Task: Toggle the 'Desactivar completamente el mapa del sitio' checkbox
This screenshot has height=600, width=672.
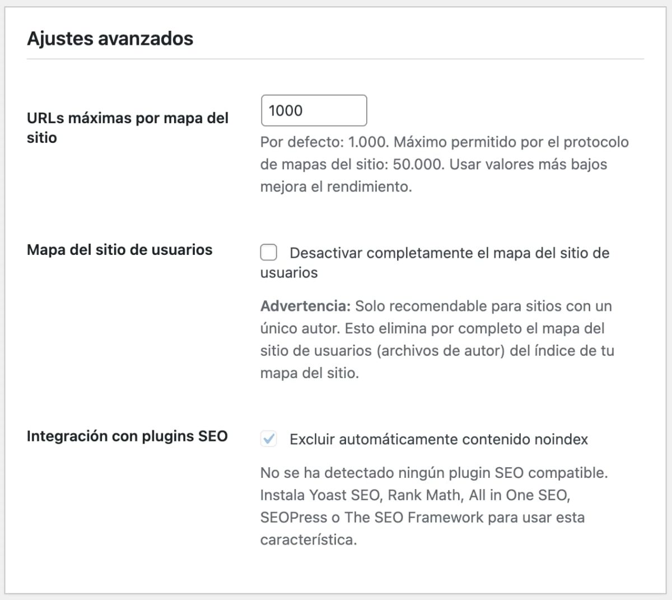Action: point(269,253)
